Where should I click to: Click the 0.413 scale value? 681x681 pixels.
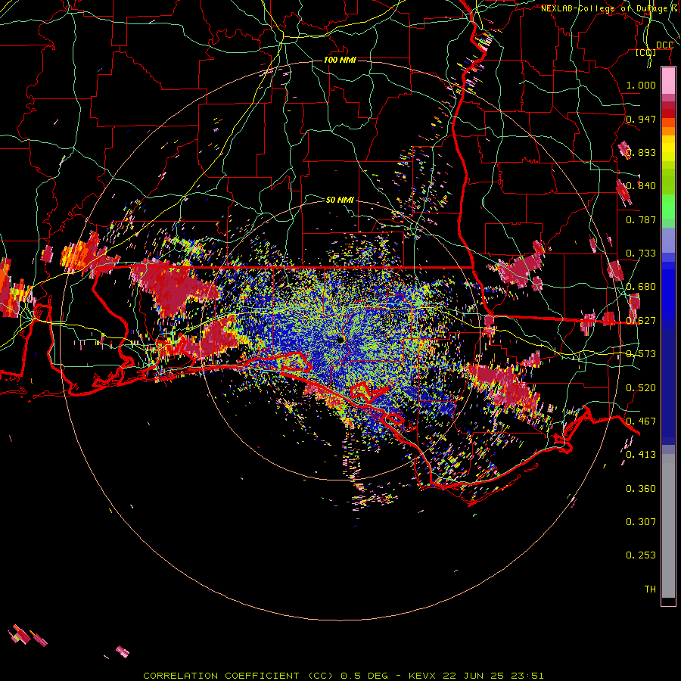pyautogui.click(x=641, y=455)
